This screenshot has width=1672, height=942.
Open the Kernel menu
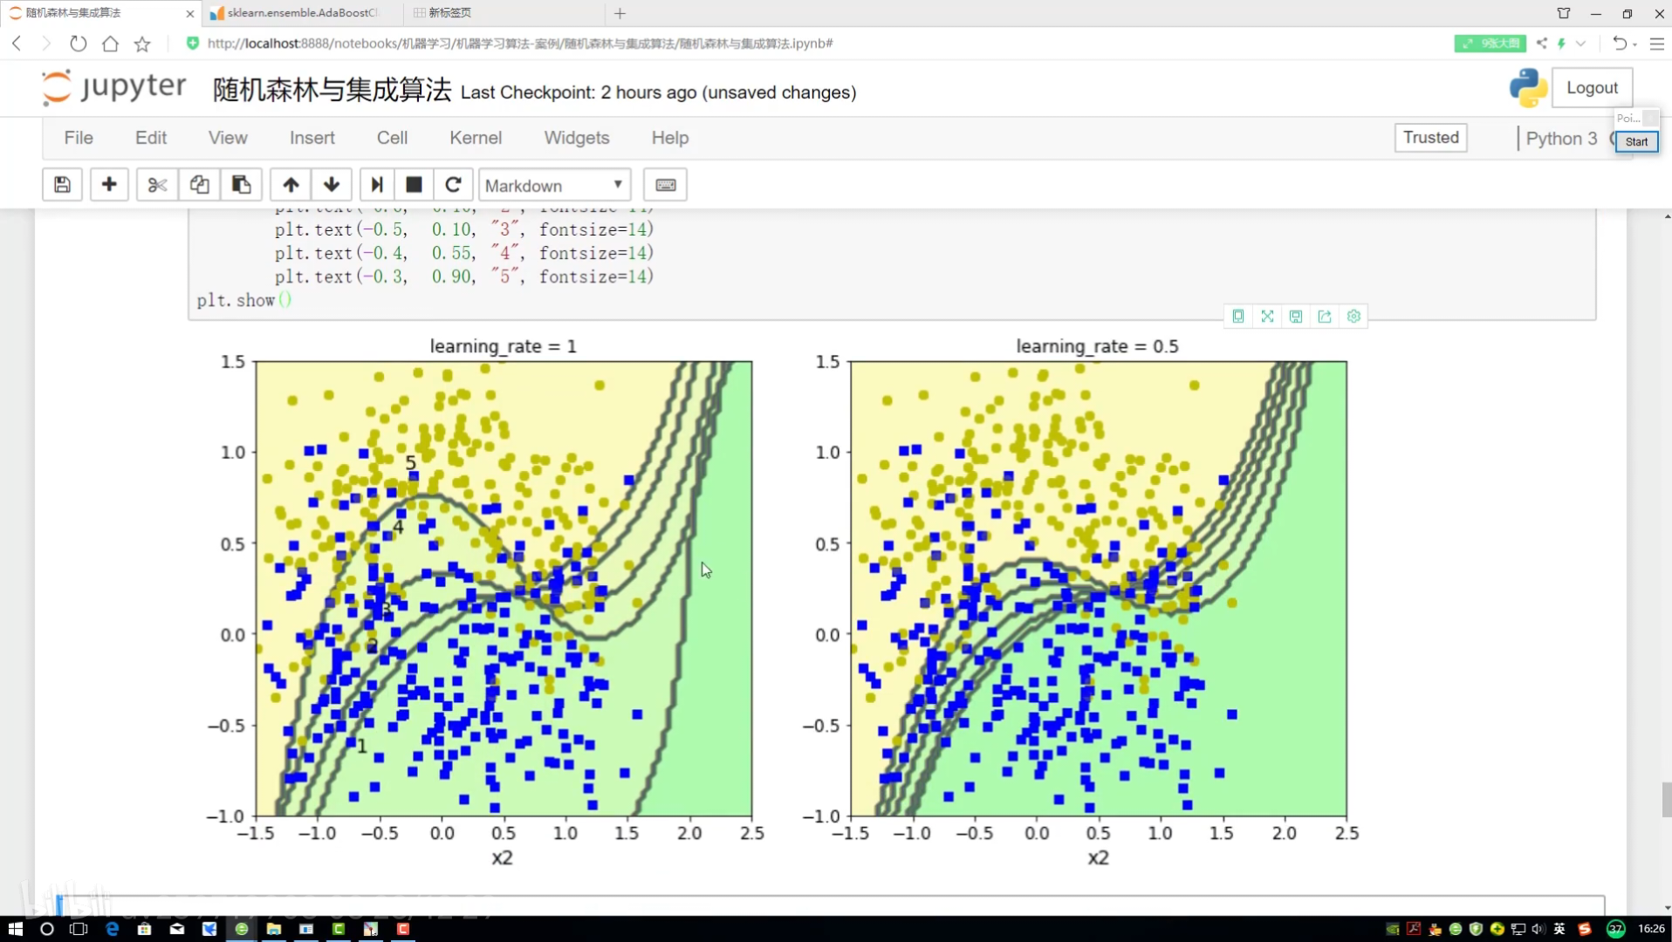pyautogui.click(x=476, y=138)
